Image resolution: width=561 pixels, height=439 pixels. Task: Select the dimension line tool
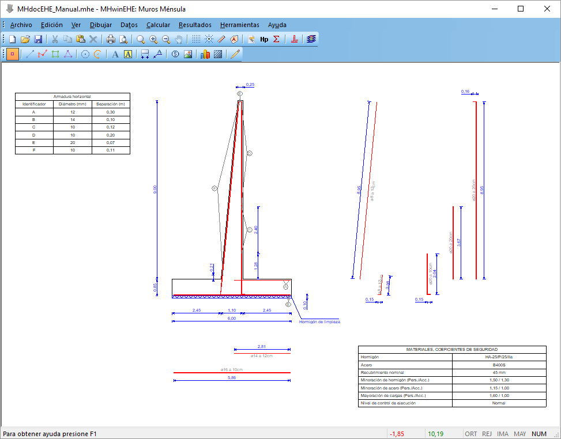[x=145, y=54]
